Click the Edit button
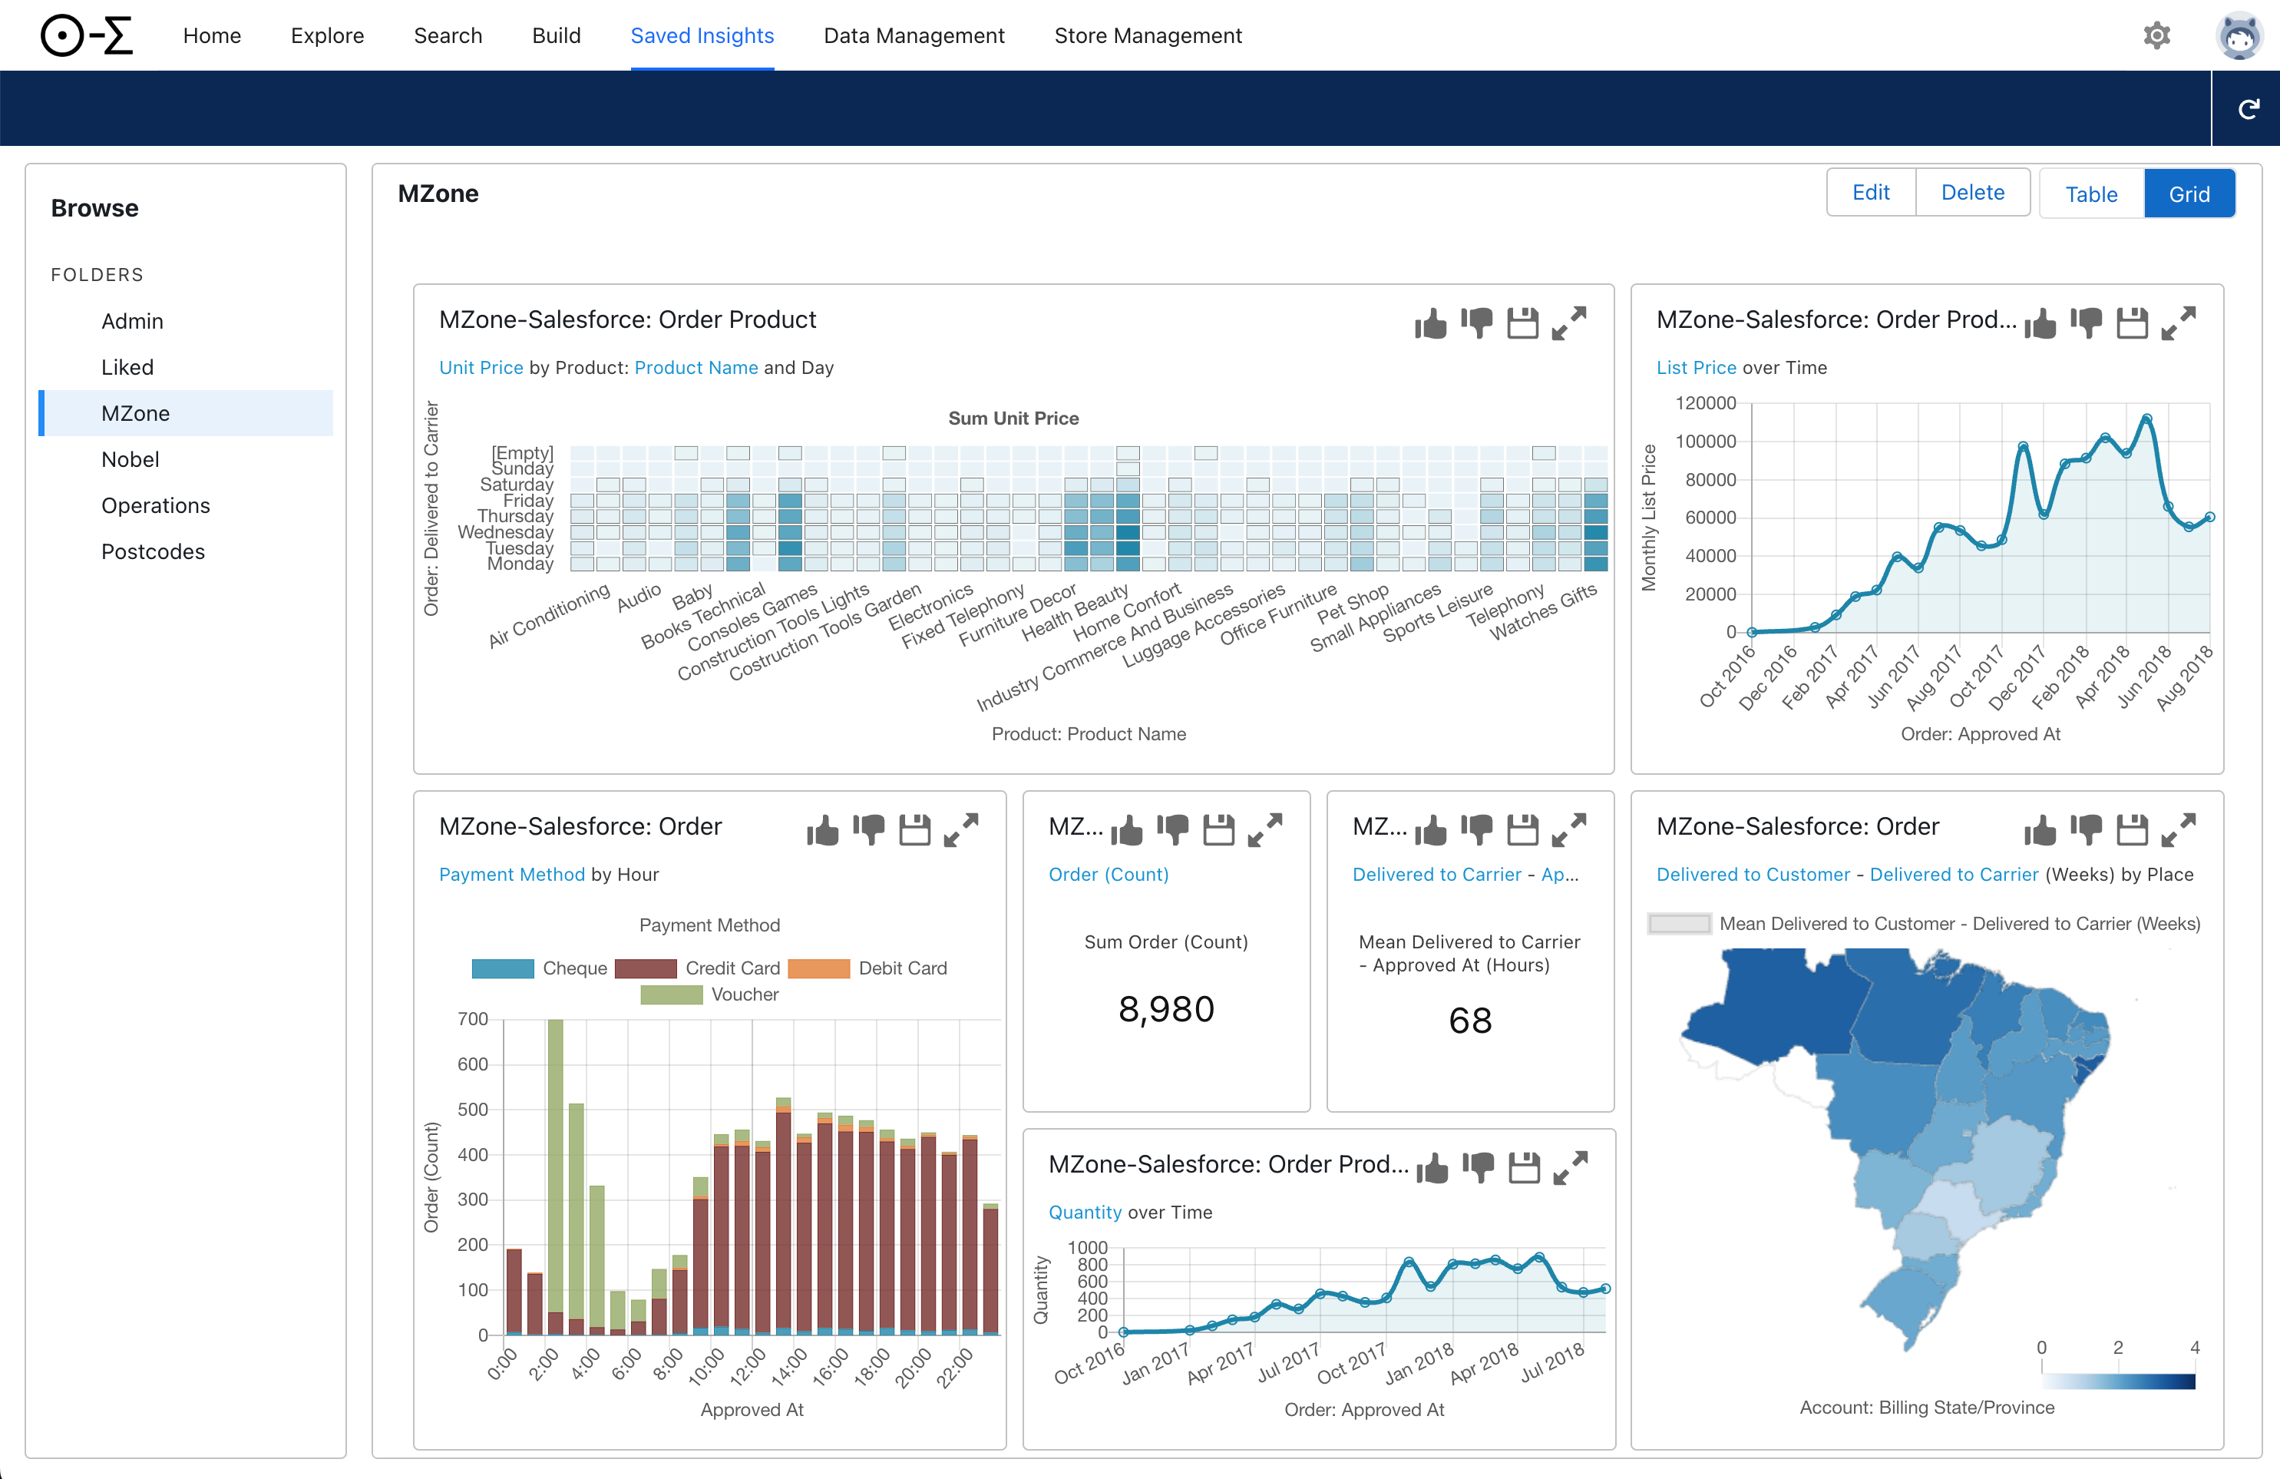Image resolution: width=2280 pixels, height=1479 pixels. tap(1870, 193)
